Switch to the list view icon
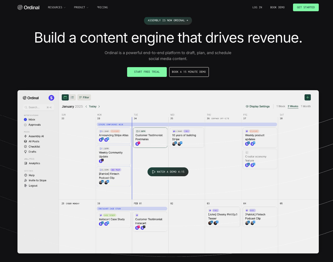Image resolution: width=333 pixels, height=262 pixels. point(72,97)
